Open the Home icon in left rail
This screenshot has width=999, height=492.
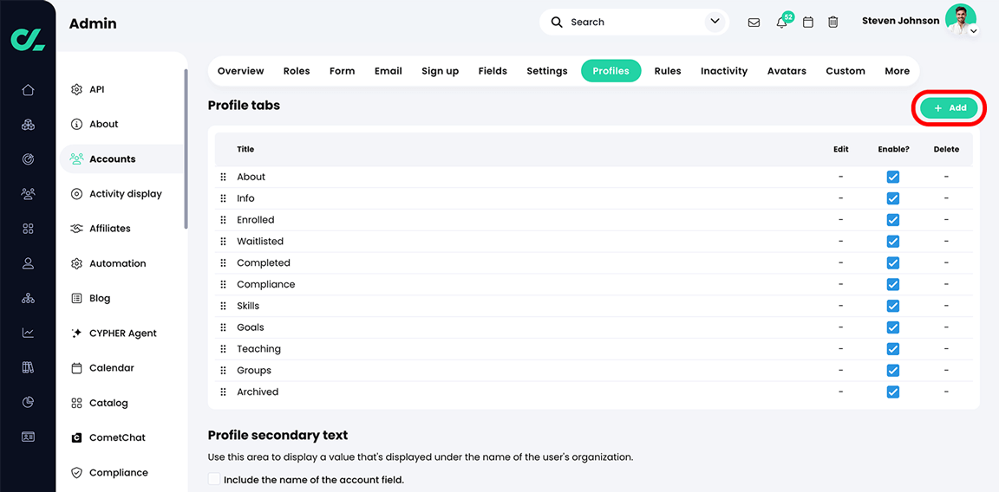28,90
